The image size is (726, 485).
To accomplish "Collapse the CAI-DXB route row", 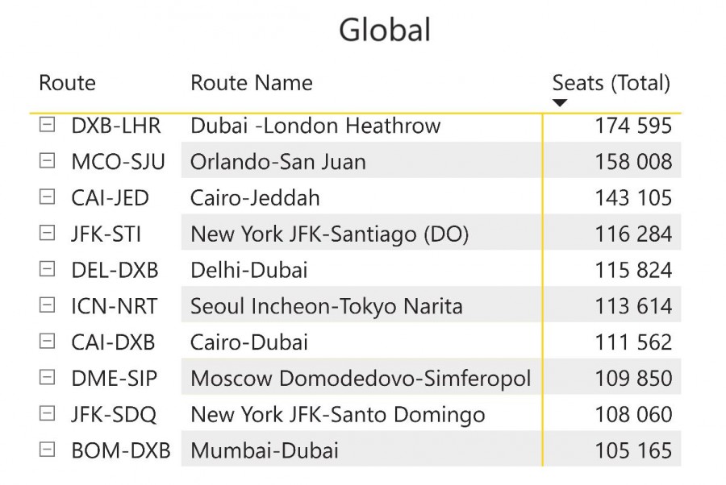I will [x=48, y=342].
